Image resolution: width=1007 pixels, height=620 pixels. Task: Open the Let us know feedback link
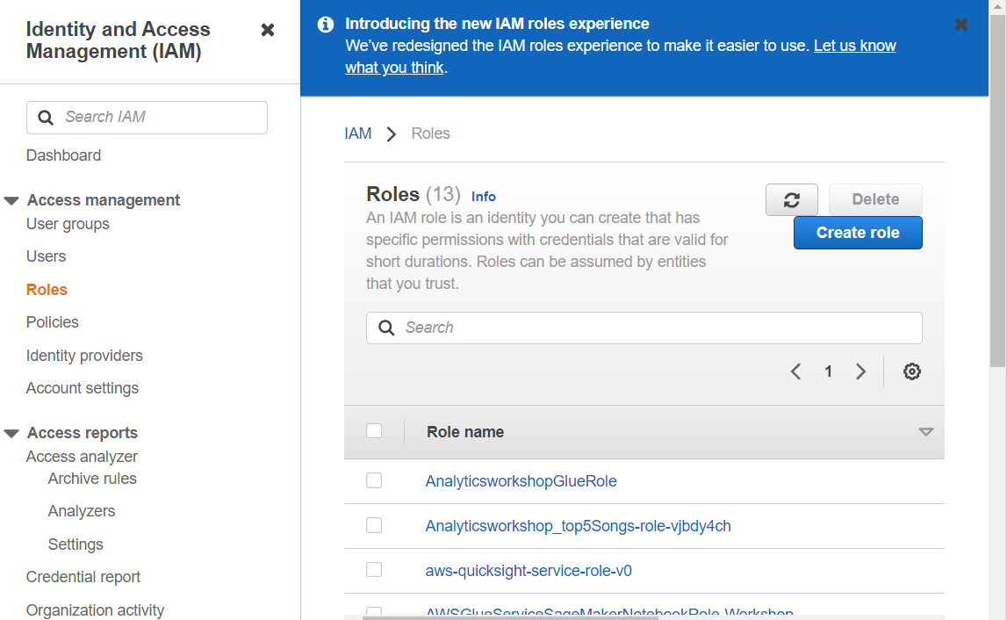(855, 46)
